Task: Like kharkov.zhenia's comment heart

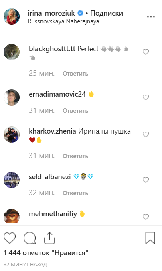Action: point(146,134)
